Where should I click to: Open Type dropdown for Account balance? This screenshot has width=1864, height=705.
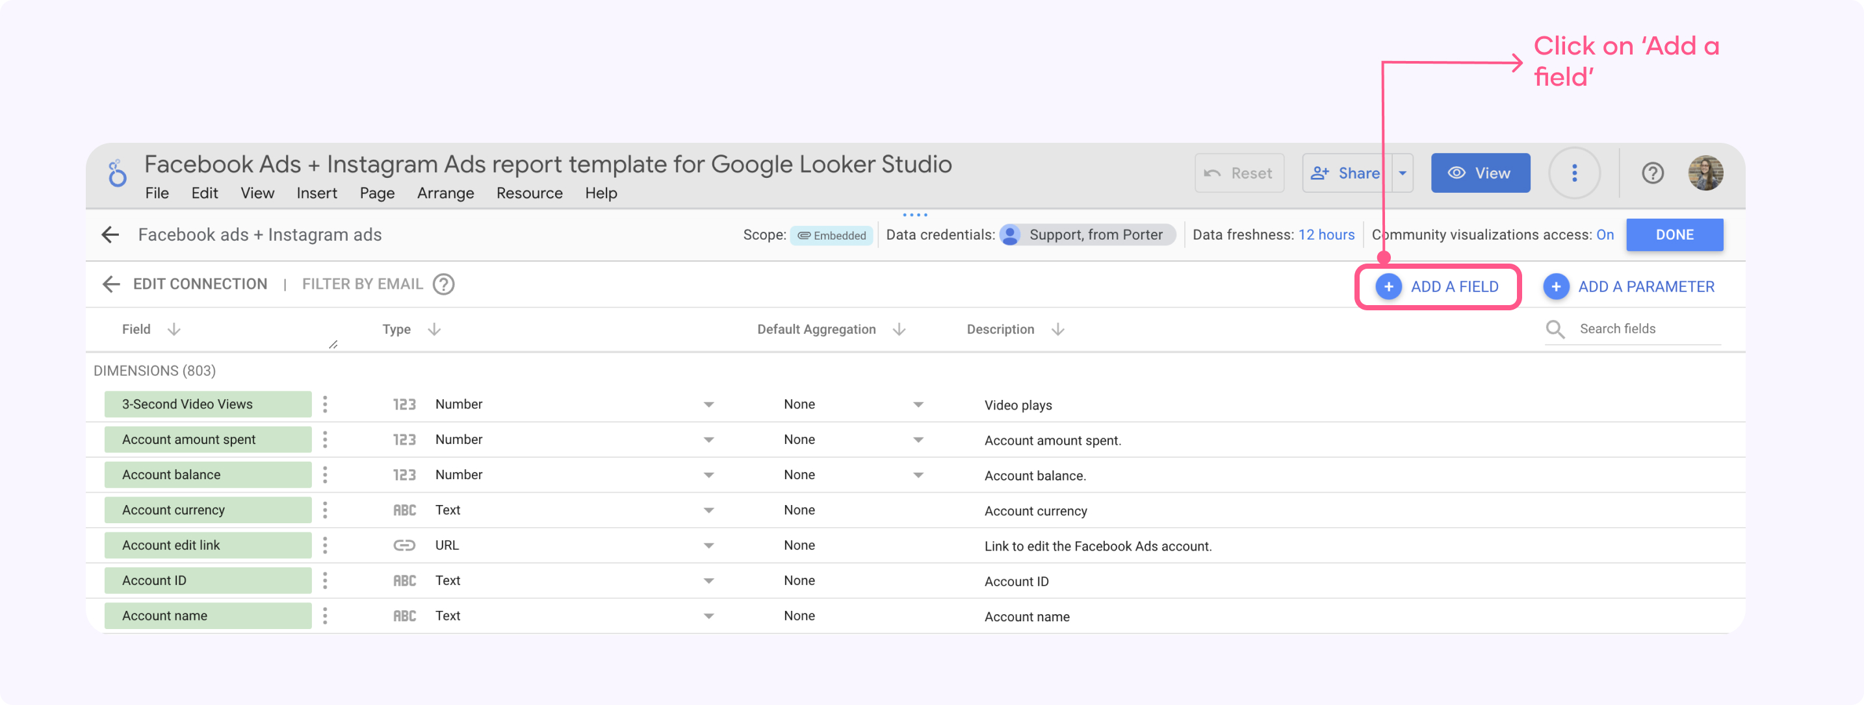(x=708, y=476)
